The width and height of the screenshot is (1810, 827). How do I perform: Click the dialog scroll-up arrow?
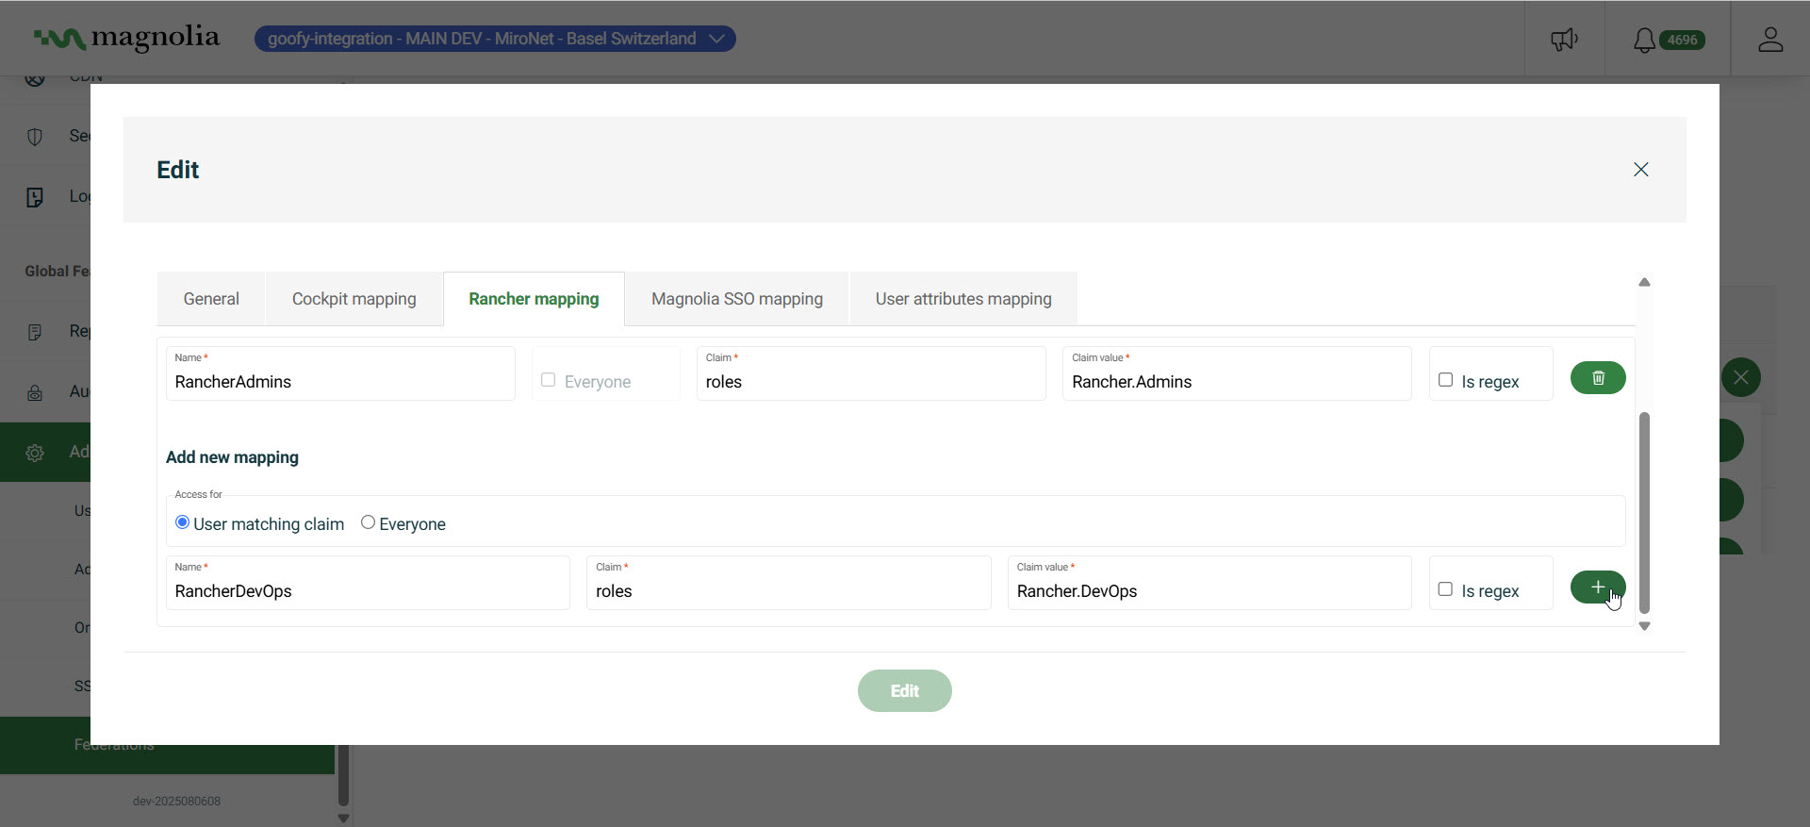[x=1644, y=282]
